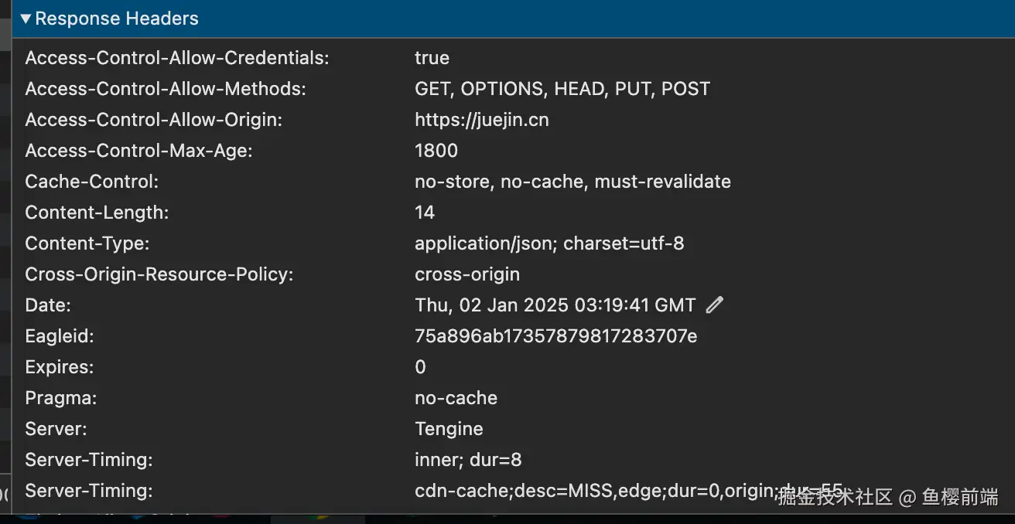1015x524 pixels.
Task: Click the inner; dur=8 Server-Timing value
Action: point(468,460)
